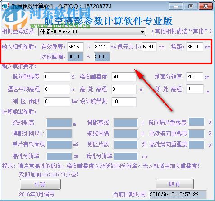The height and width of the screenshot is (201, 215).
Task: Click the current date time field
Action: tap(178, 194)
